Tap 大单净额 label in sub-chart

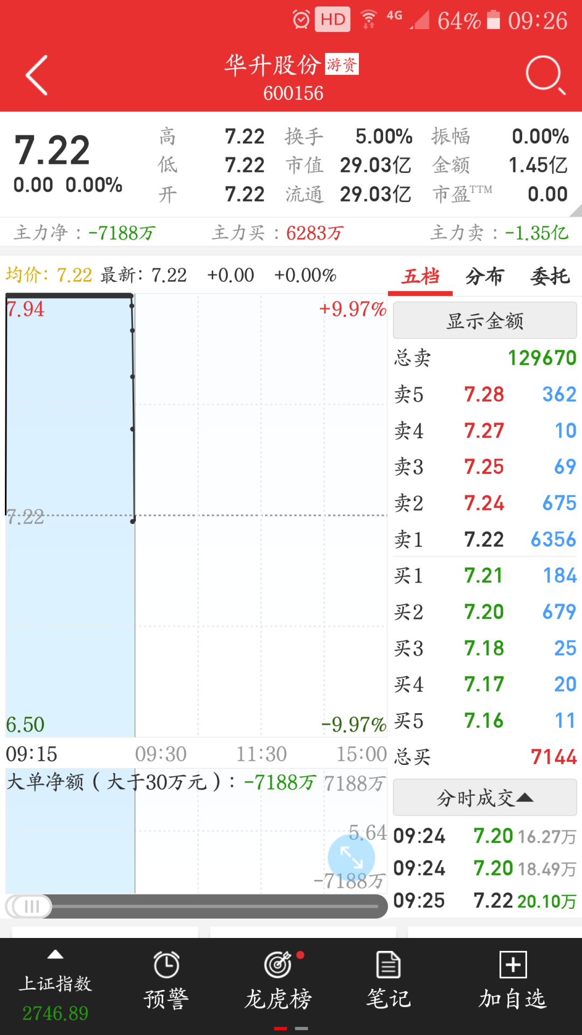tap(121, 782)
